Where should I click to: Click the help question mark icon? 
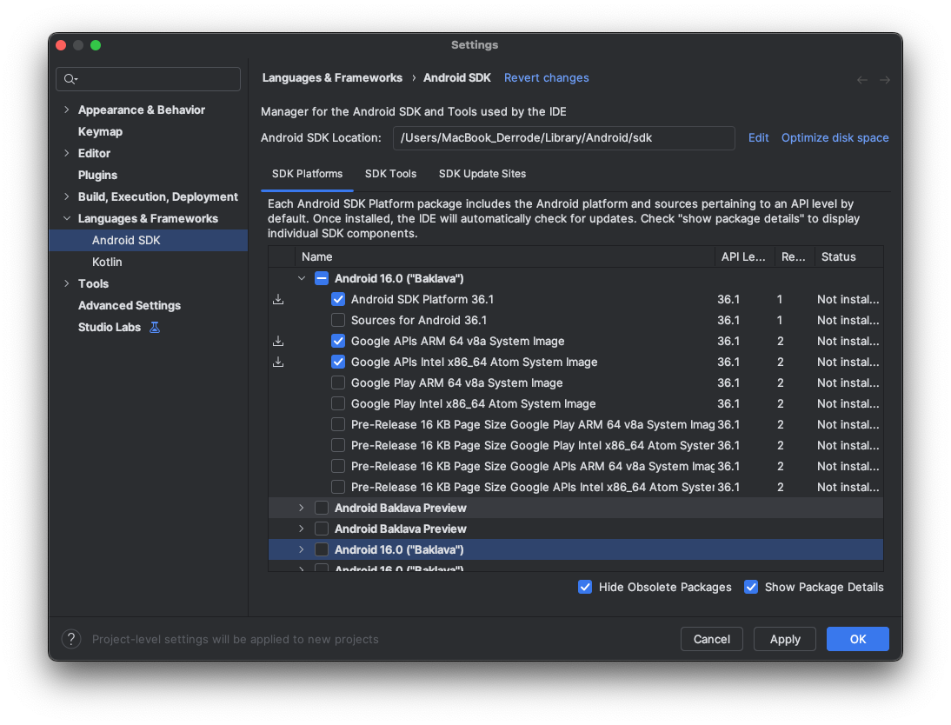pos(71,639)
